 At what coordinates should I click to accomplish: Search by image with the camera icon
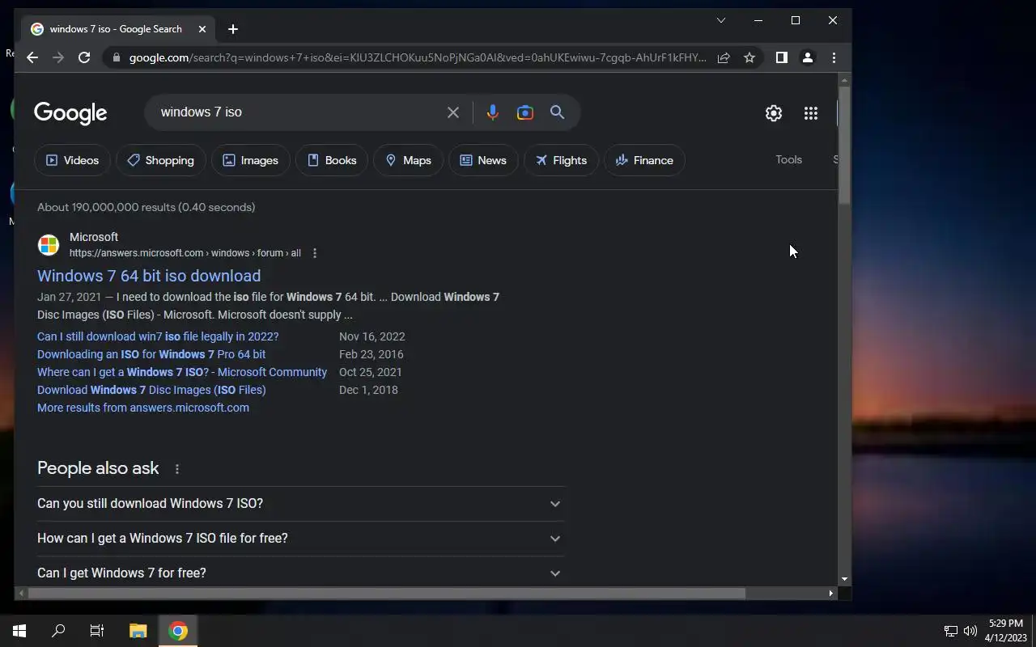tap(525, 112)
